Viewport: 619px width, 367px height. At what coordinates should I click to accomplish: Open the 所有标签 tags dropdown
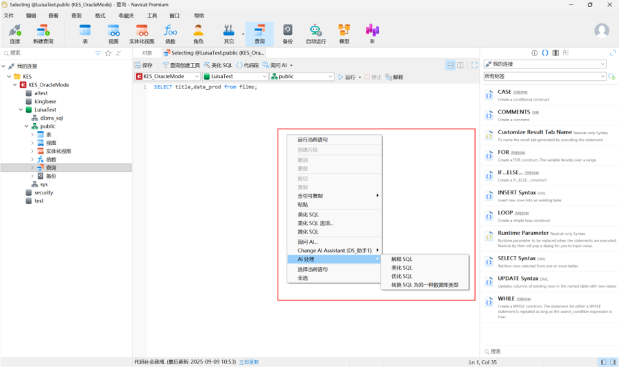pyautogui.click(x=544, y=76)
